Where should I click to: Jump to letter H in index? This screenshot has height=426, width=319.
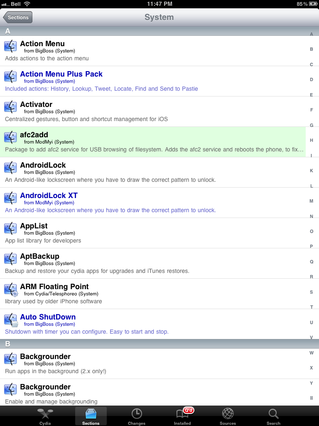point(312,141)
